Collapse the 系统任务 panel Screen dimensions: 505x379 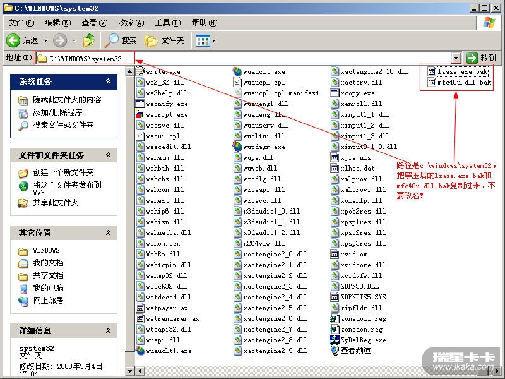click(x=108, y=81)
